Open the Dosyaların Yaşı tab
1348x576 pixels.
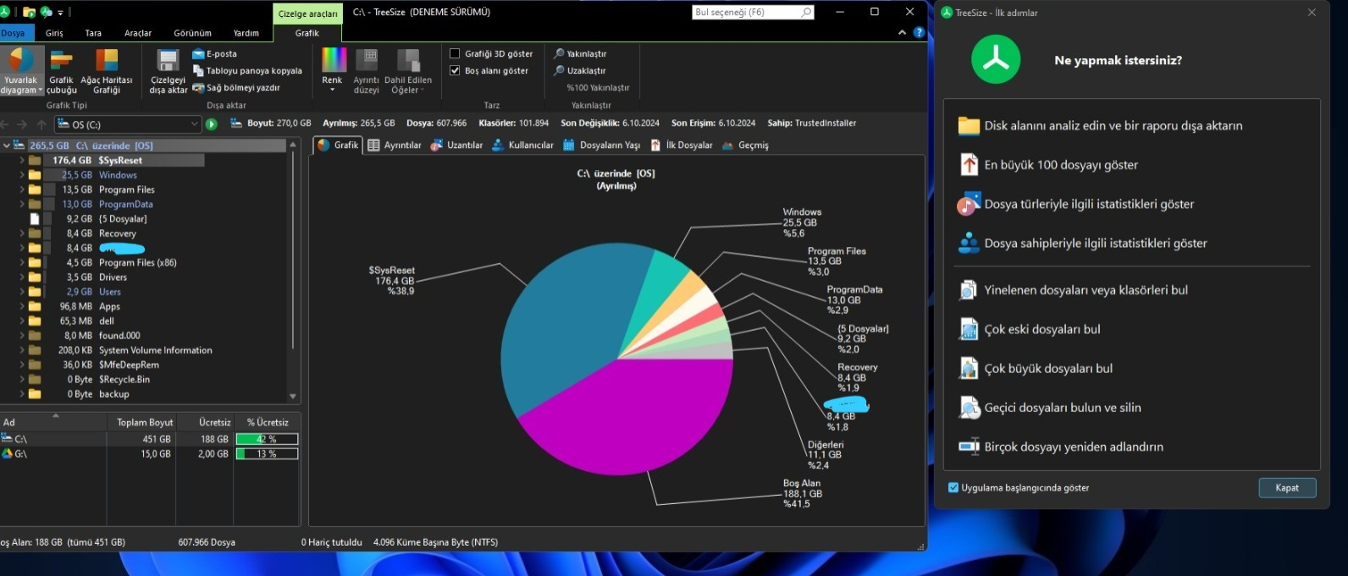602,145
